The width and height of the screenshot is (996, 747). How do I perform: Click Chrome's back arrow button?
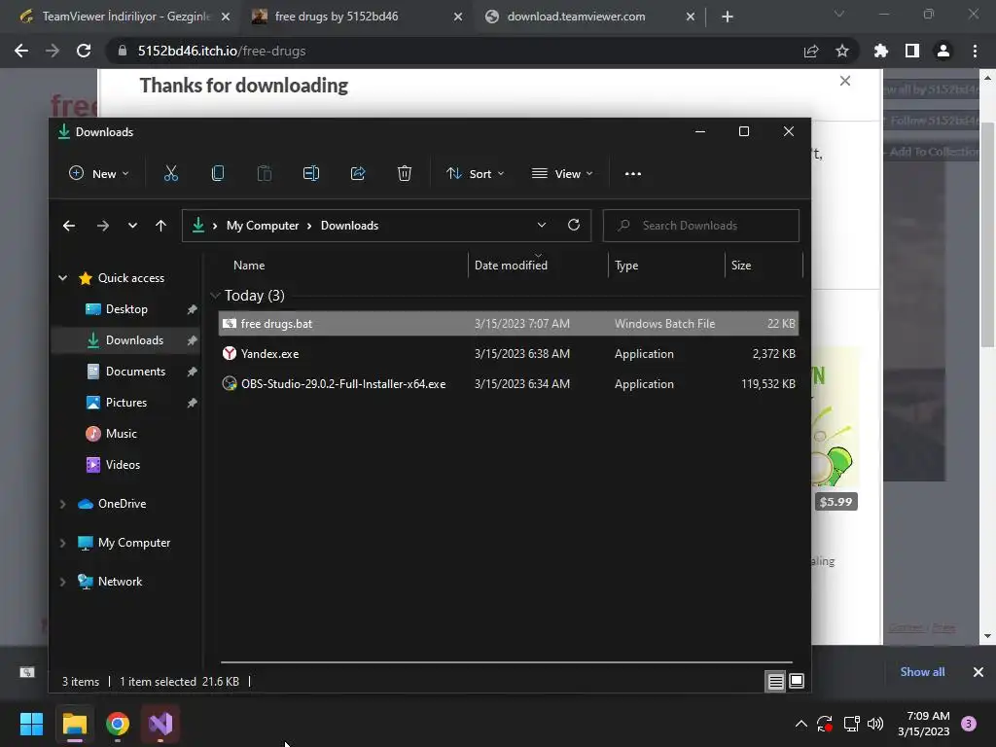pyautogui.click(x=21, y=51)
